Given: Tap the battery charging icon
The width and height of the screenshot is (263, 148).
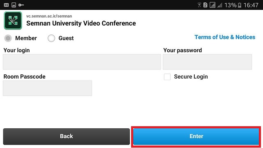Looking at the screenshot, I should [240, 5].
